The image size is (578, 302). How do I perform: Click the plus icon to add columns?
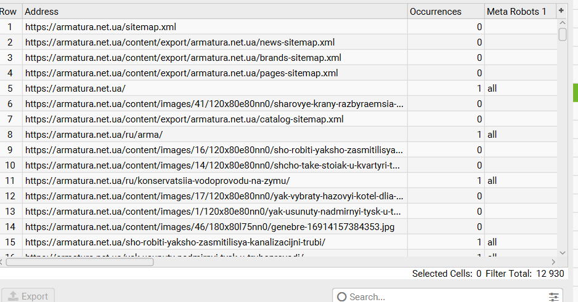pyautogui.click(x=561, y=11)
